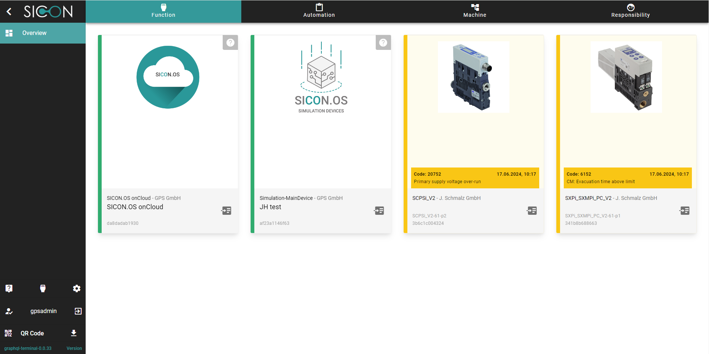This screenshot has height=354, width=709.
Task: Open the QR Code entry
Action: coord(32,333)
